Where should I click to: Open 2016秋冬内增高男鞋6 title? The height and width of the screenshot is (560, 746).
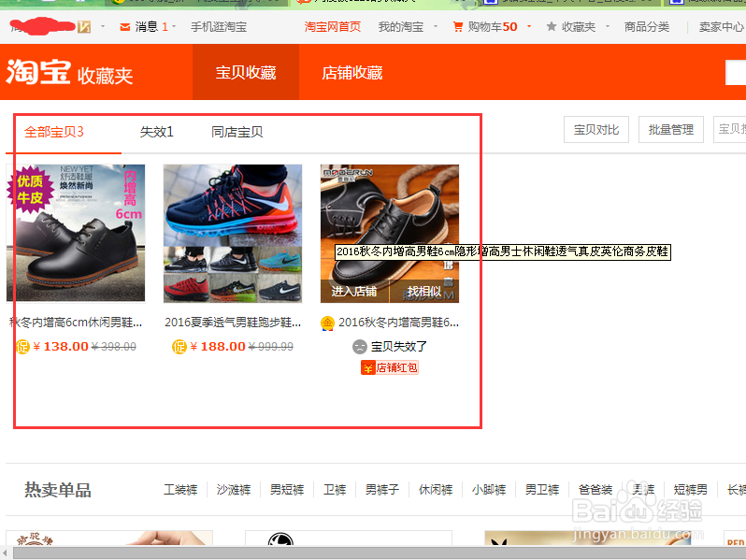click(x=398, y=323)
